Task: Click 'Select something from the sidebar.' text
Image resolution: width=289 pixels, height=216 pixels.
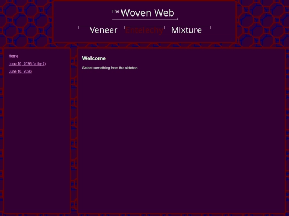Action: point(110,68)
